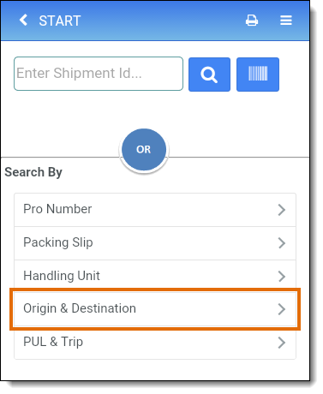Click the magnifier search button
This screenshot has width=323, height=394.
coord(209,75)
